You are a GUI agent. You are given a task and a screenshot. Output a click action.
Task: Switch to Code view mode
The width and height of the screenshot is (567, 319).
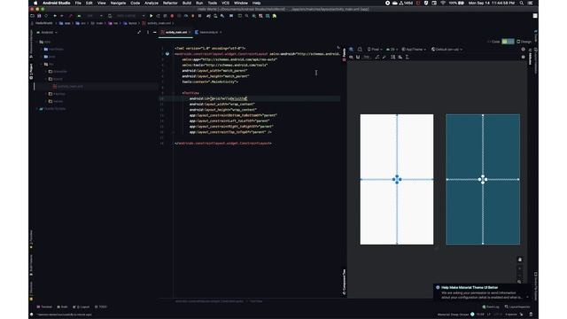pyautogui.click(x=493, y=42)
